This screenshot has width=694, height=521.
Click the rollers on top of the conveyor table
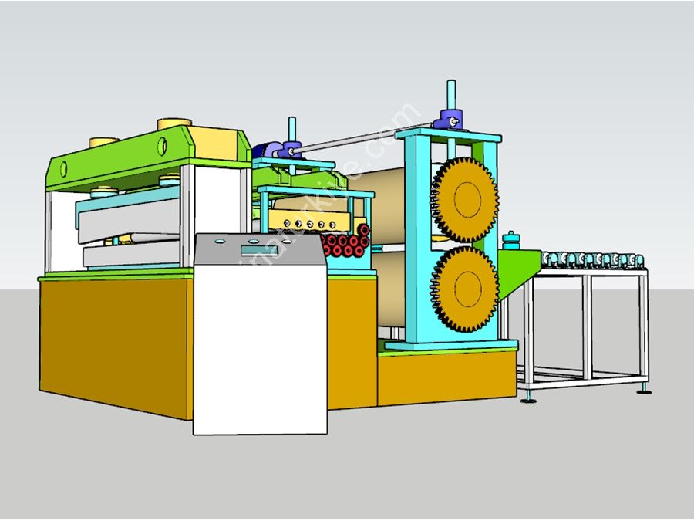(592, 260)
